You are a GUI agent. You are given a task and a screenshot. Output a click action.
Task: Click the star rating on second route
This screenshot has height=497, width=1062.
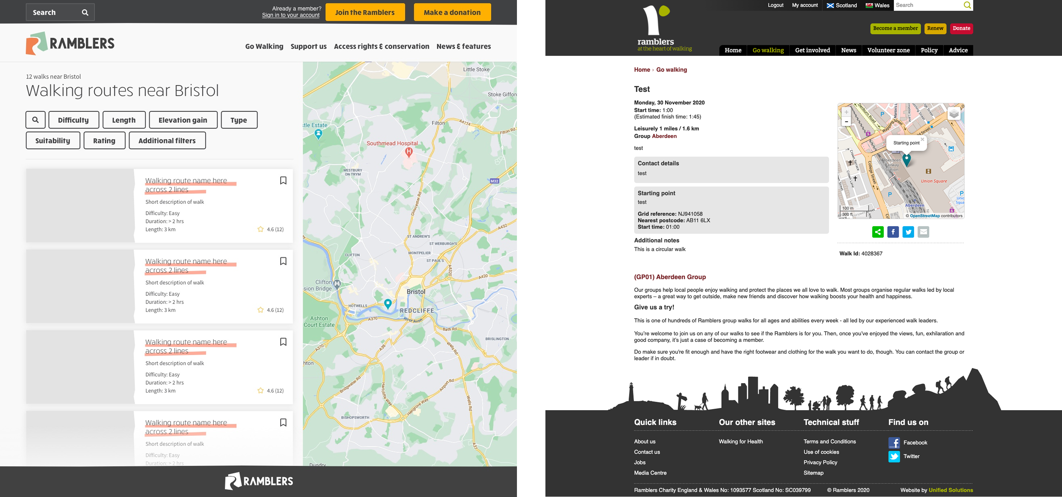point(261,310)
